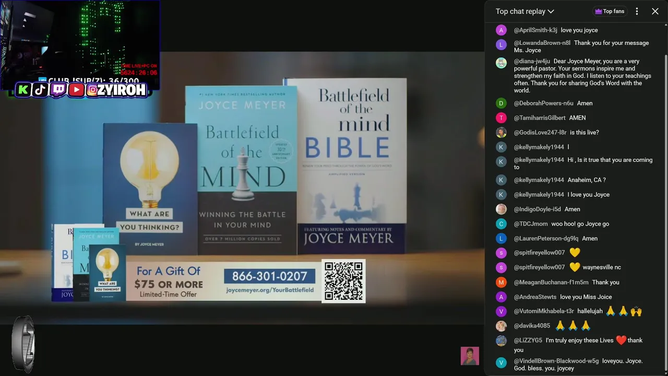Open @diana-jw4ju username
The height and width of the screenshot is (376, 668).
(x=532, y=61)
